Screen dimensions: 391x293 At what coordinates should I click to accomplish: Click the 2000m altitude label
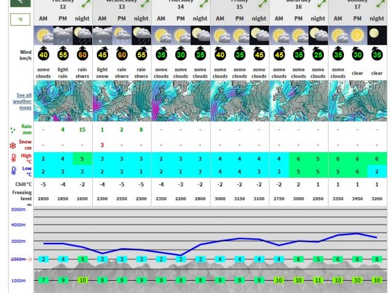pyautogui.click(x=18, y=259)
